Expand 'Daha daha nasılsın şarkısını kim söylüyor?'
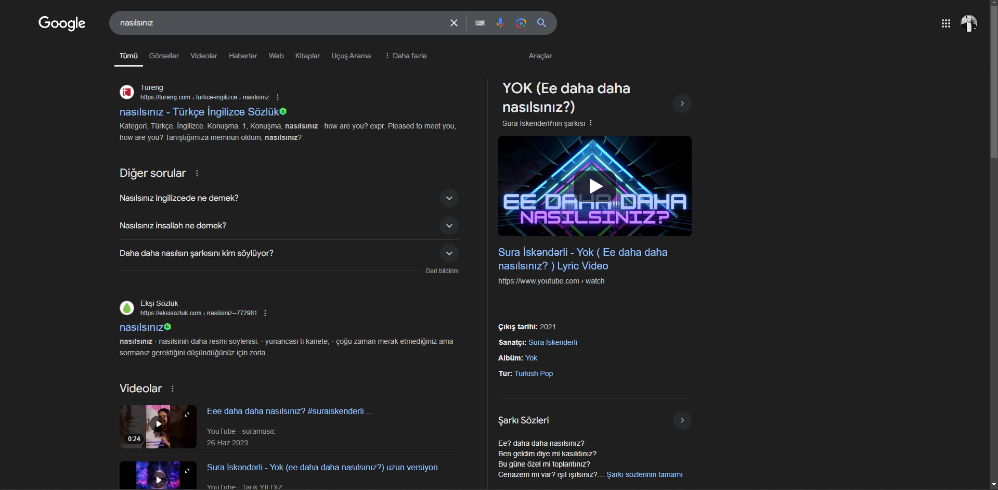 coord(289,253)
